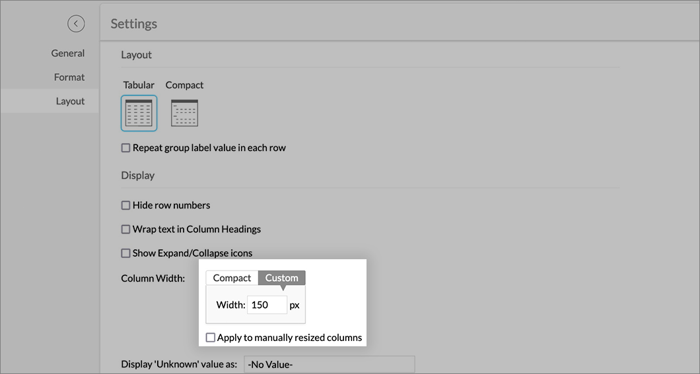Select the Tabular layout icon
Viewport: 700px width, 374px height.
click(x=139, y=113)
